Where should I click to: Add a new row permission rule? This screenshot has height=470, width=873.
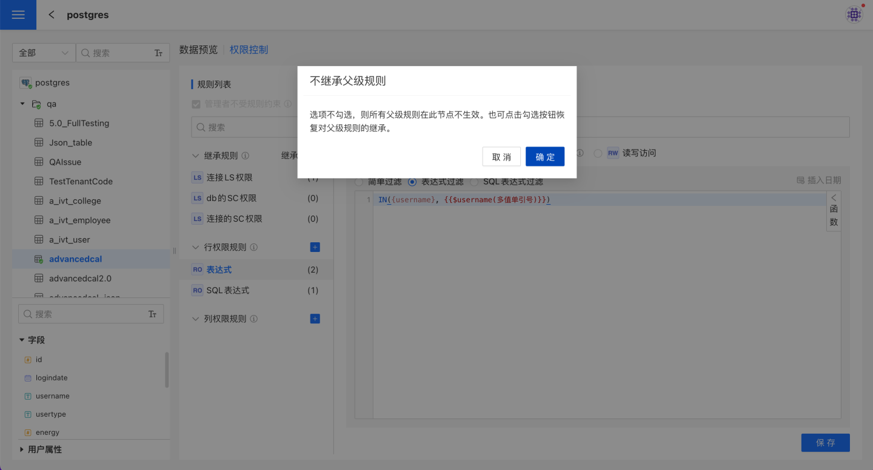pyautogui.click(x=315, y=247)
